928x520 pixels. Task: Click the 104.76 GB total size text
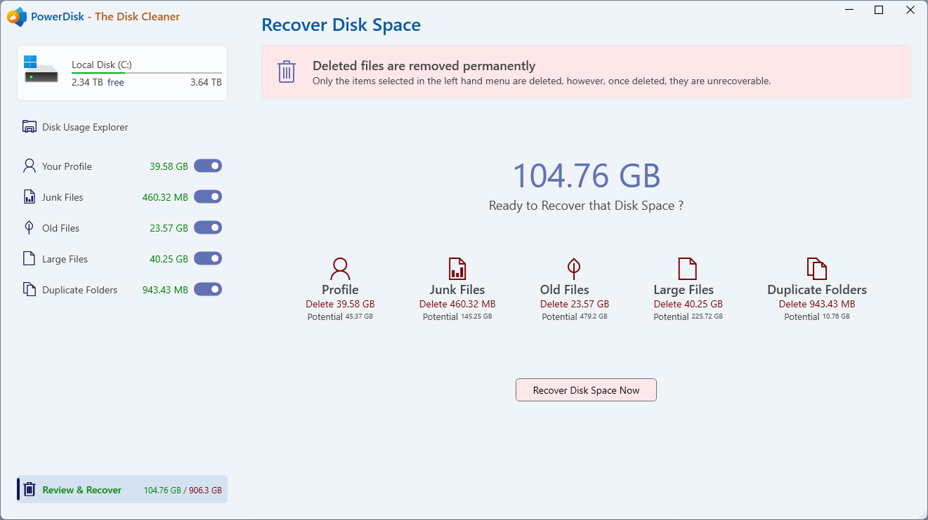click(x=587, y=175)
